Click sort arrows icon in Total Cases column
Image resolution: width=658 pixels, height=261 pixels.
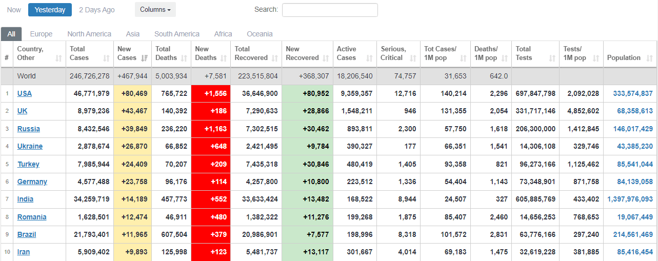click(106, 58)
